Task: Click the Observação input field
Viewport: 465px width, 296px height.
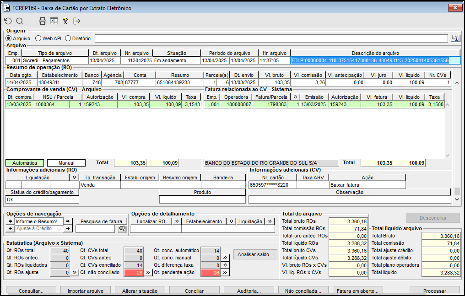Action: [350, 199]
